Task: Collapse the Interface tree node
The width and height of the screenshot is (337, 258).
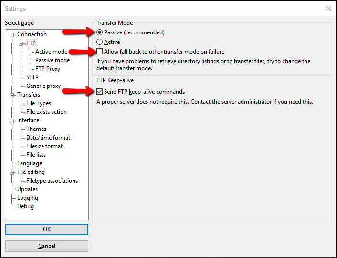Action: (12, 120)
